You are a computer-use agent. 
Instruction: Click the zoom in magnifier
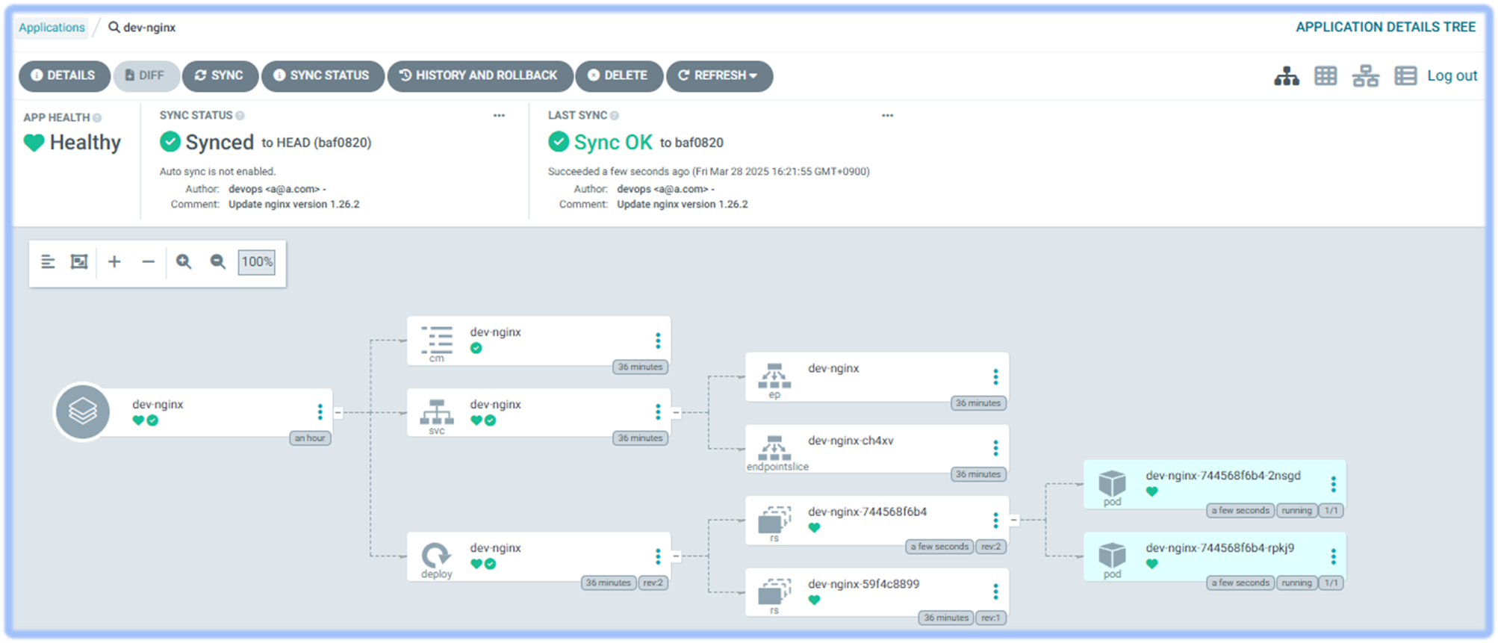click(x=184, y=262)
